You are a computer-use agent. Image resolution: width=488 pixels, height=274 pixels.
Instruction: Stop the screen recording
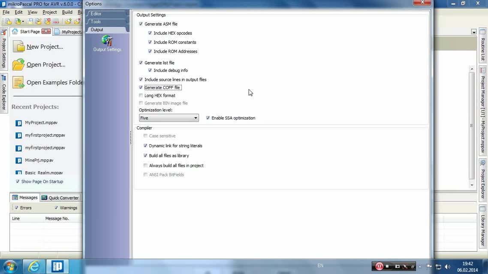[388, 266]
